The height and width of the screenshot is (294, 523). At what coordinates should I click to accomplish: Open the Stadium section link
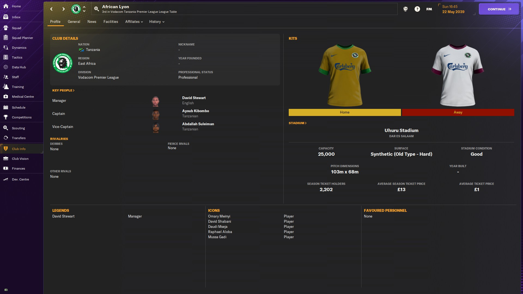[x=297, y=123]
